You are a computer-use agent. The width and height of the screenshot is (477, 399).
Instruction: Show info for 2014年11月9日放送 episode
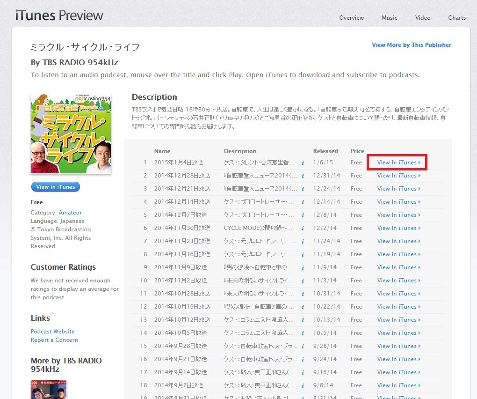tap(303, 268)
